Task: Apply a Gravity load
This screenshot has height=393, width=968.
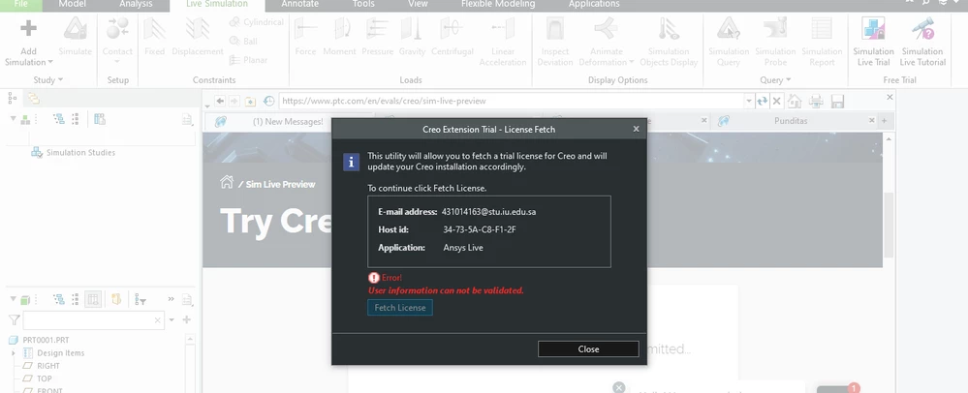Action: 412,37
